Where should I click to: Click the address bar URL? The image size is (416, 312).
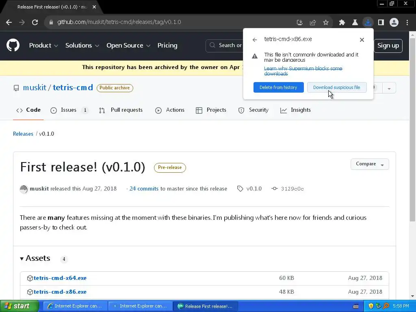pos(119,22)
